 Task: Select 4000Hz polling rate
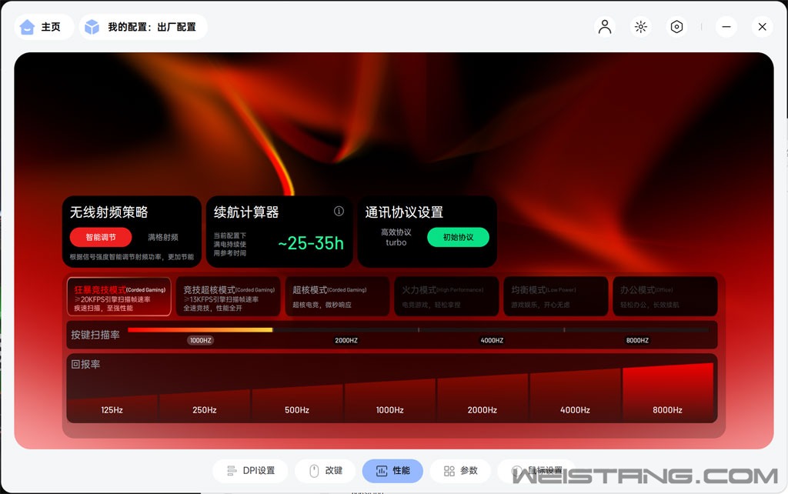click(575, 396)
